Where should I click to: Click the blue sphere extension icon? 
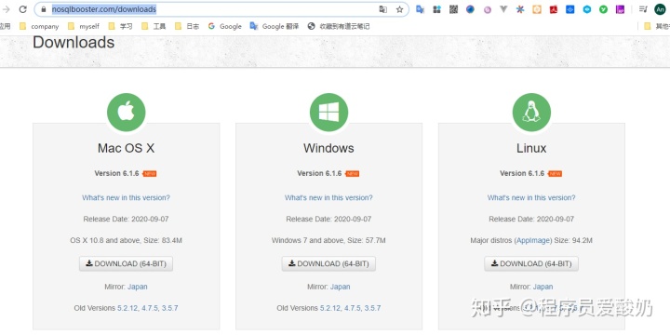[x=470, y=9]
